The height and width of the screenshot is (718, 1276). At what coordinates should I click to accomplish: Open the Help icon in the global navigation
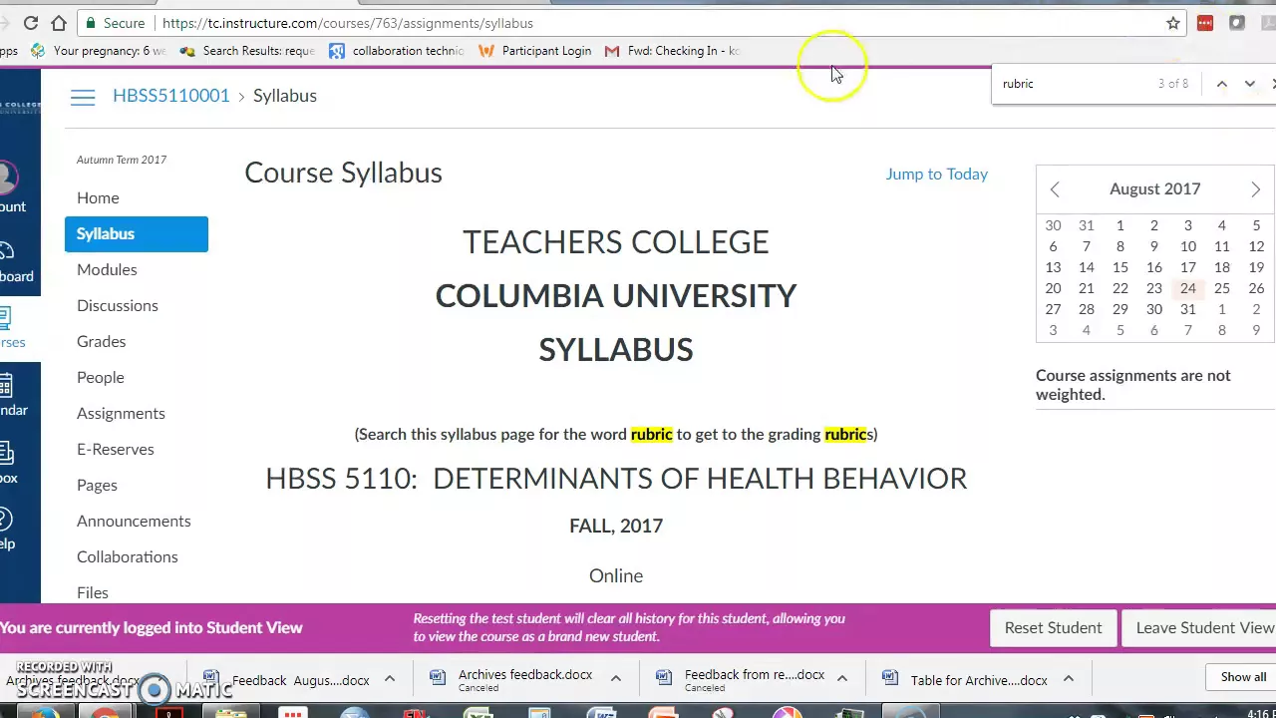tap(8, 529)
